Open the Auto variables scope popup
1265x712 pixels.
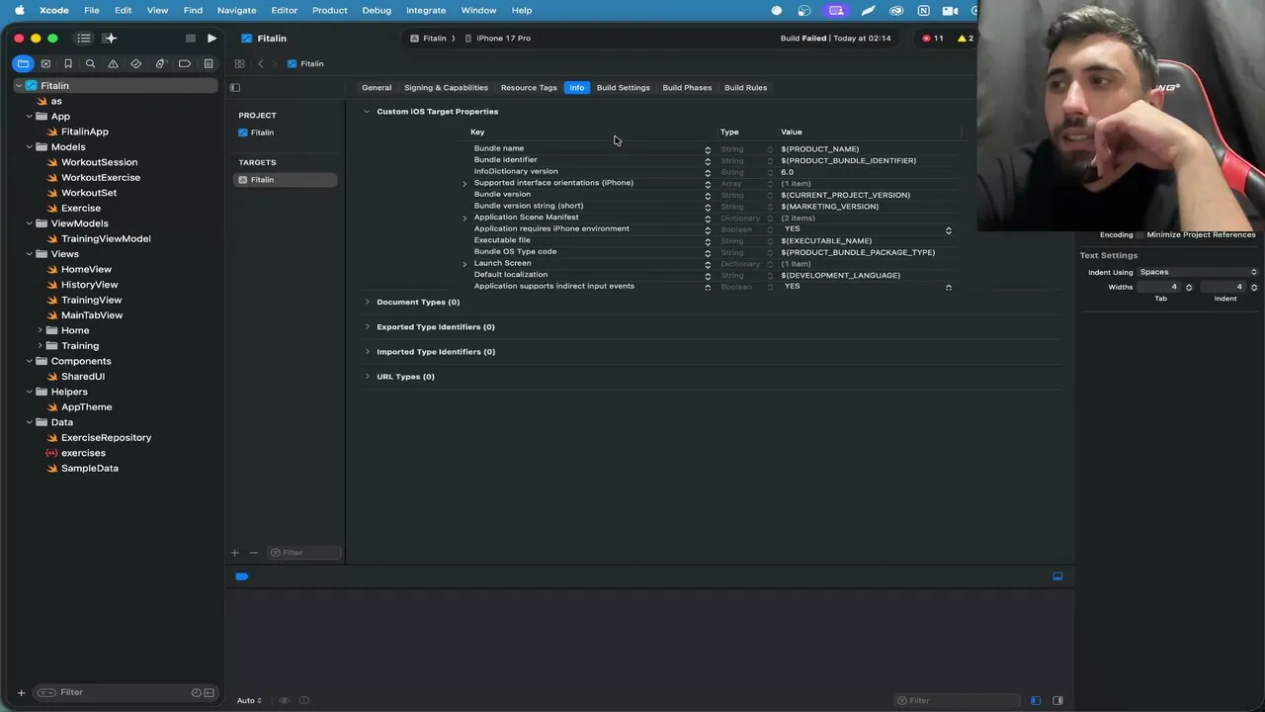[249, 701]
